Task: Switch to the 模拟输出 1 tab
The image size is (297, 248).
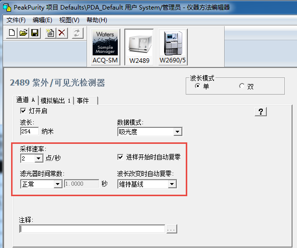Action: click(x=55, y=101)
